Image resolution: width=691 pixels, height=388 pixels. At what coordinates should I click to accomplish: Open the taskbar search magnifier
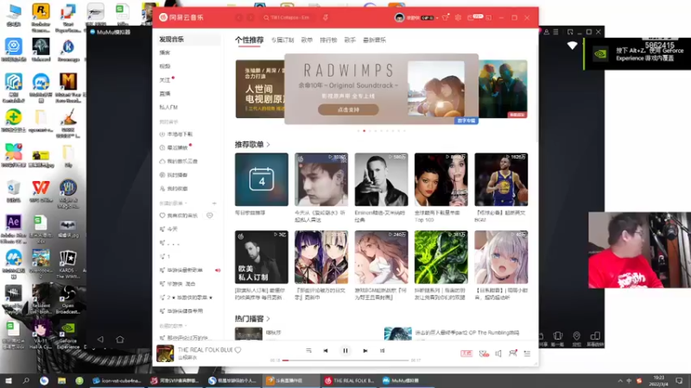pyautogui.click(x=26, y=380)
